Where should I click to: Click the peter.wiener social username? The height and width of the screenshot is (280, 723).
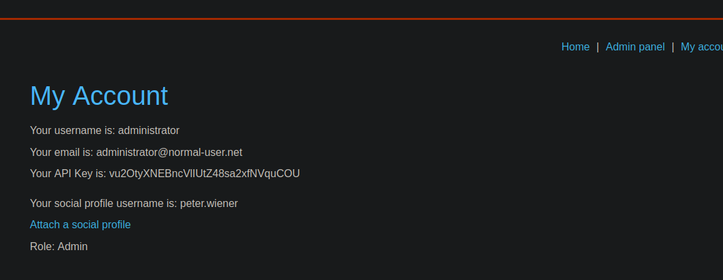coord(208,203)
